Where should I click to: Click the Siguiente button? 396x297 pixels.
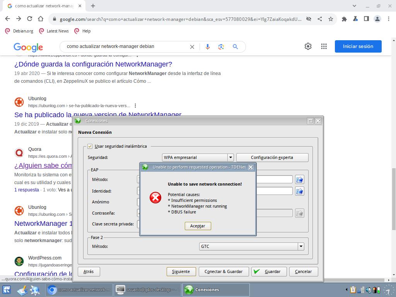tap(181, 271)
